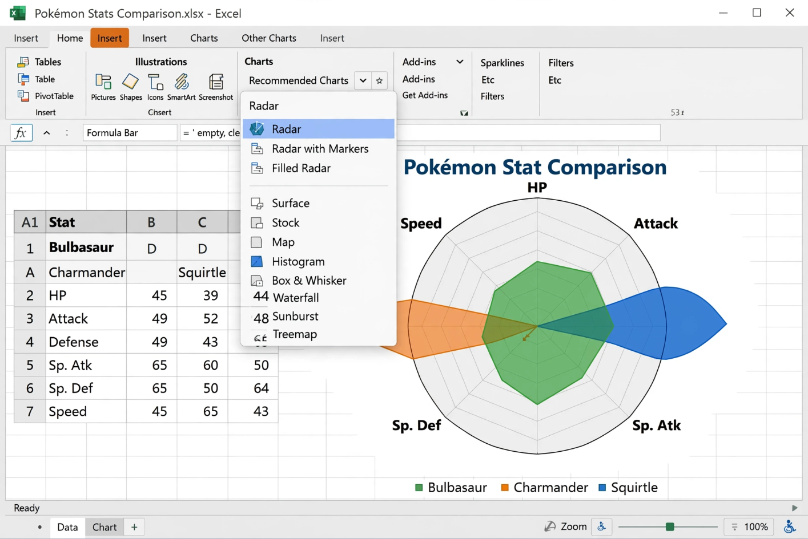
Task: Click the Squirtle blue legend swatch
Action: [x=602, y=488]
